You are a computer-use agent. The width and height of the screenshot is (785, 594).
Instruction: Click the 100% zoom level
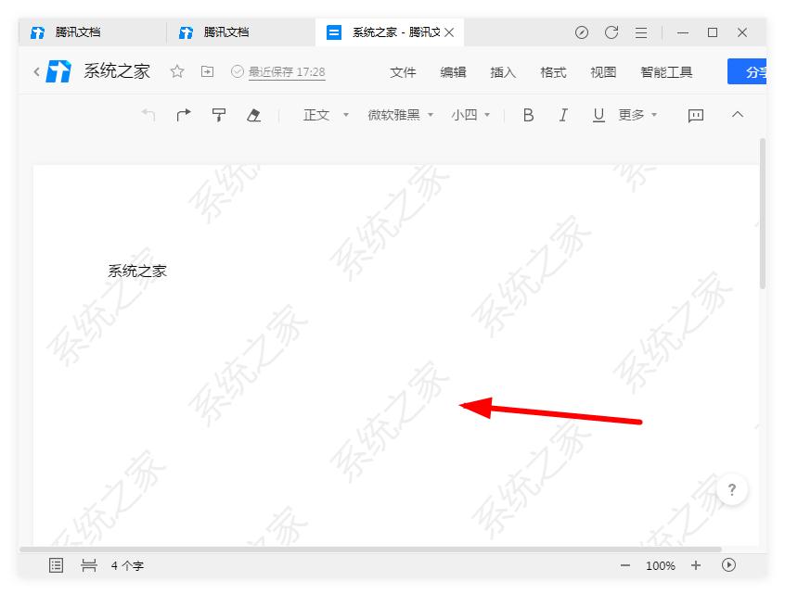click(x=661, y=565)
